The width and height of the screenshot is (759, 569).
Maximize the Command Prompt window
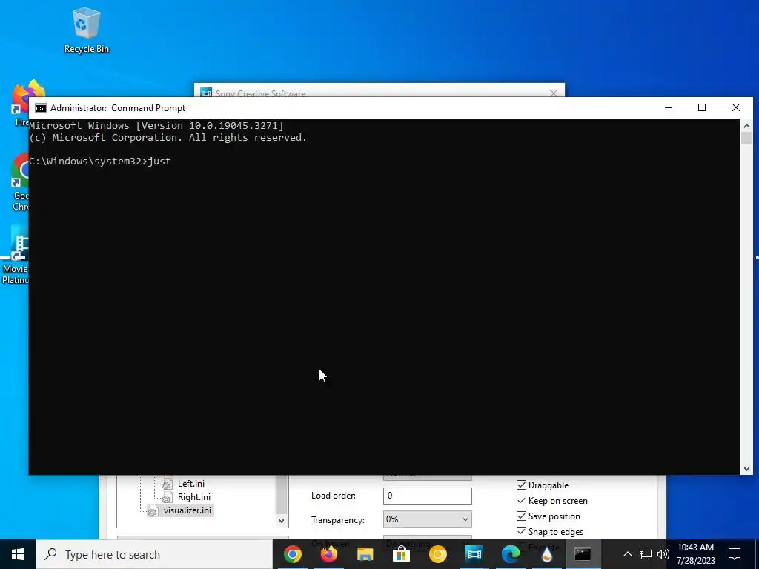click(x=702, y=107)
